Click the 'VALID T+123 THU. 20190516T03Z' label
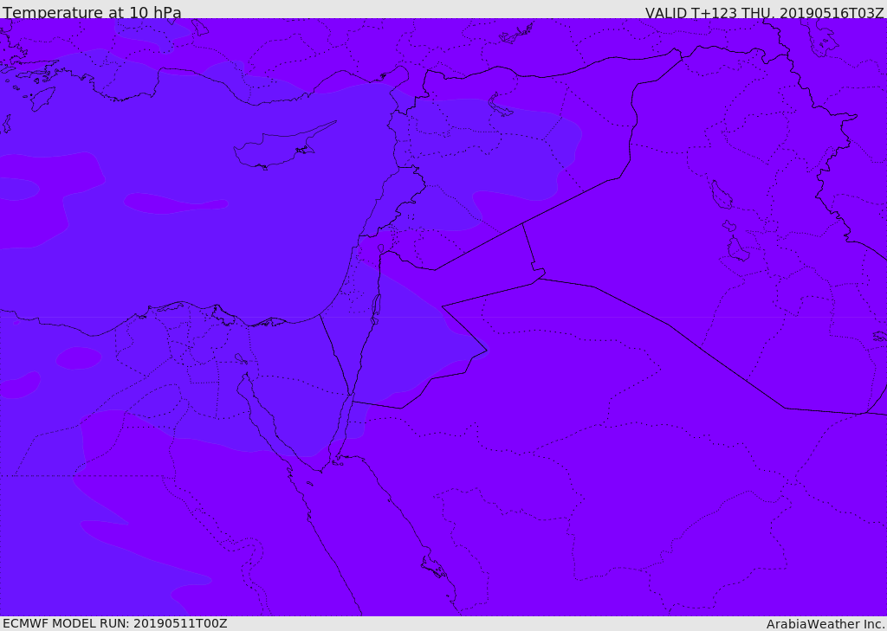 pyautogui.click(x=764, y=12)
